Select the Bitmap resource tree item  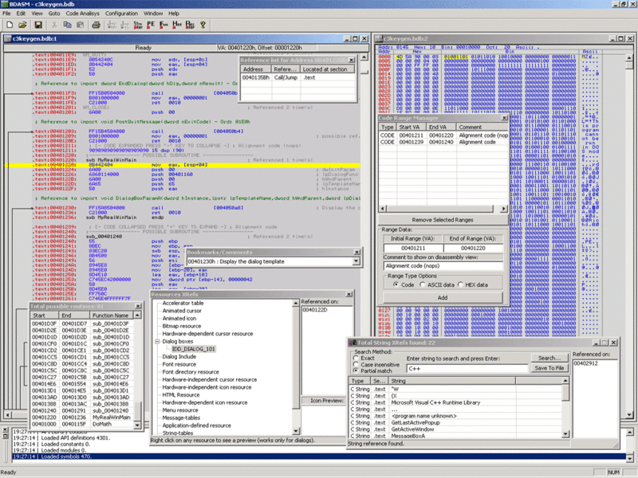182,326
